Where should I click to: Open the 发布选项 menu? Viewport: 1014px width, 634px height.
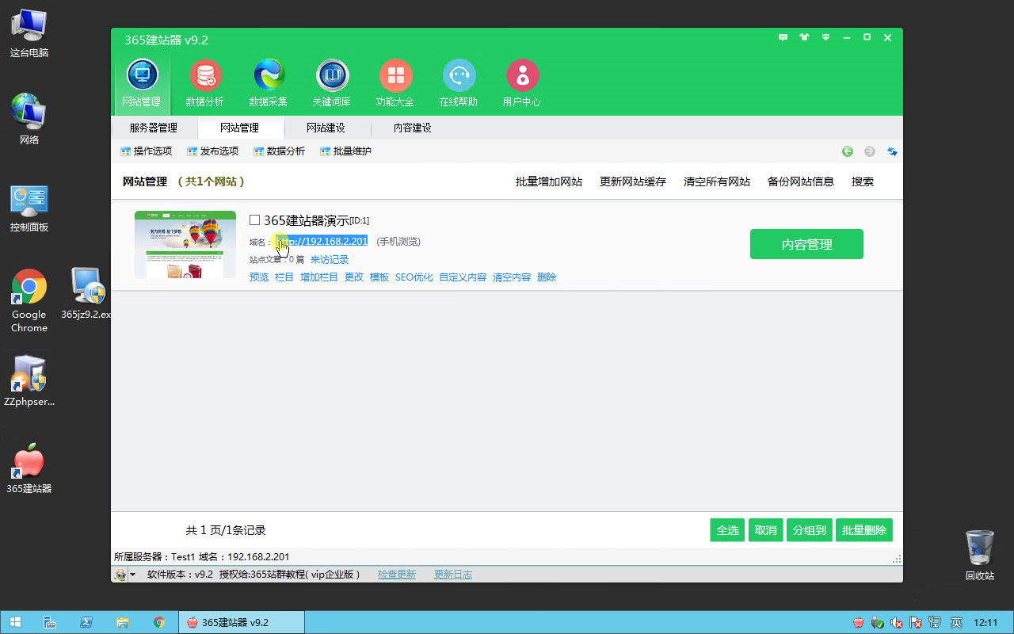pos(212,151)
